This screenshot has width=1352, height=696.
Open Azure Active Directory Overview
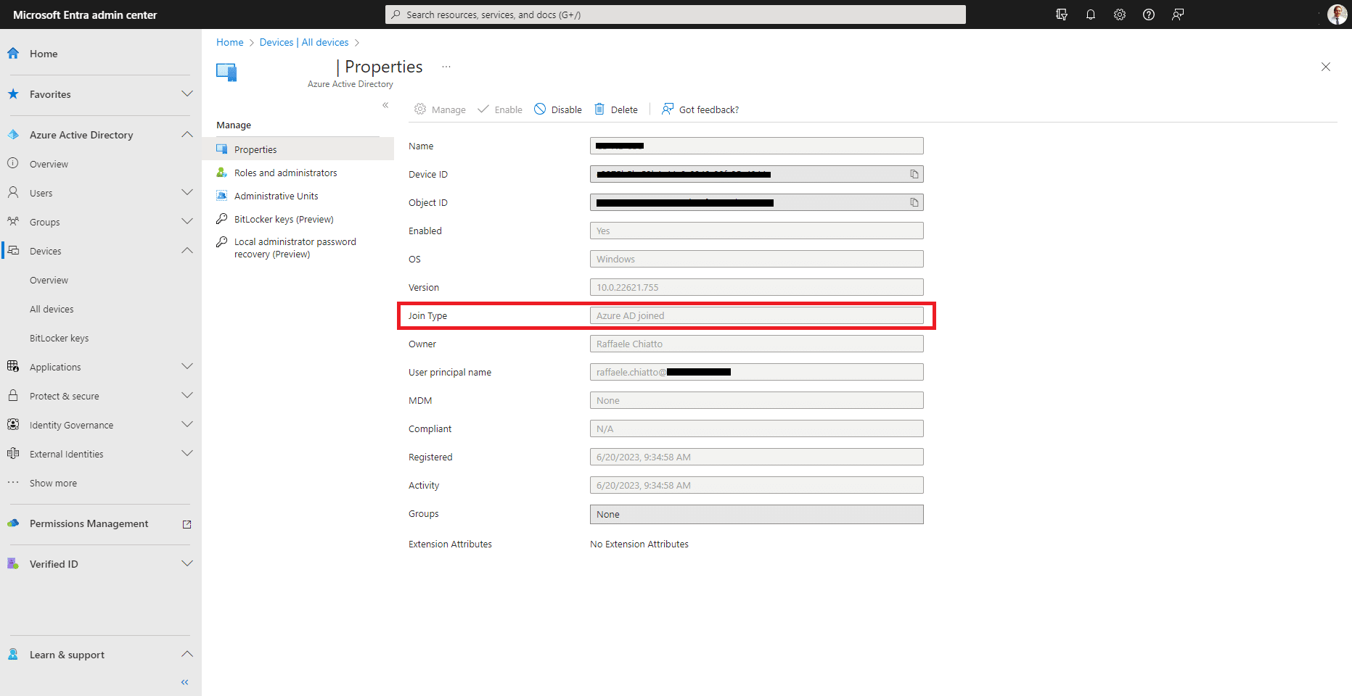(x=49, y=164)
